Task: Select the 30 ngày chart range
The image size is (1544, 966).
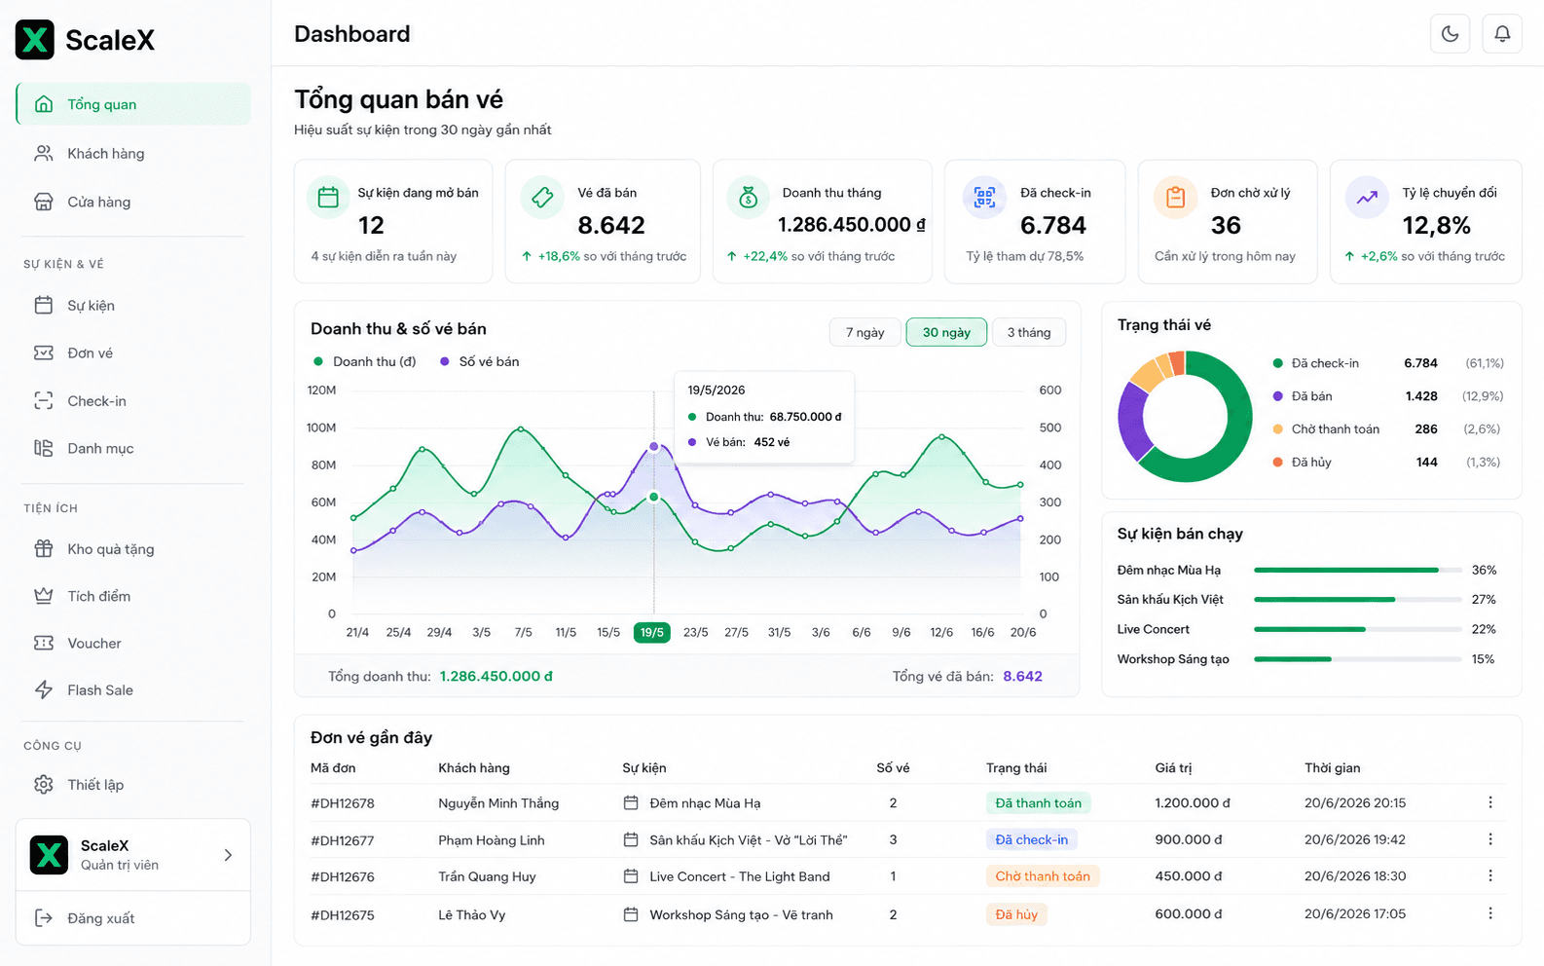Action: click(946, 332)
